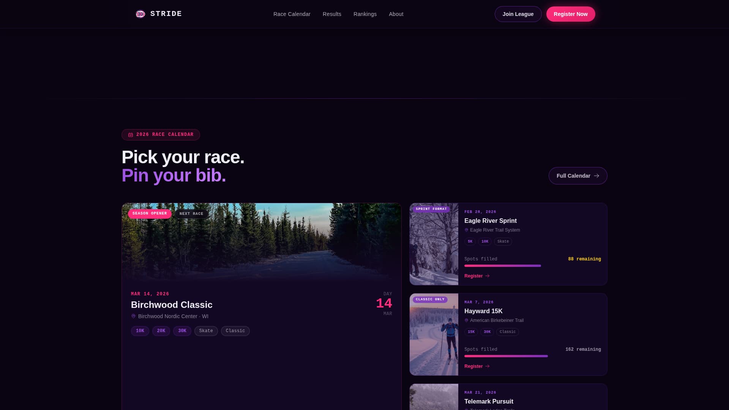Open the Eagle River Sprint title
The image size is (729, 410).
coord(490,221)
